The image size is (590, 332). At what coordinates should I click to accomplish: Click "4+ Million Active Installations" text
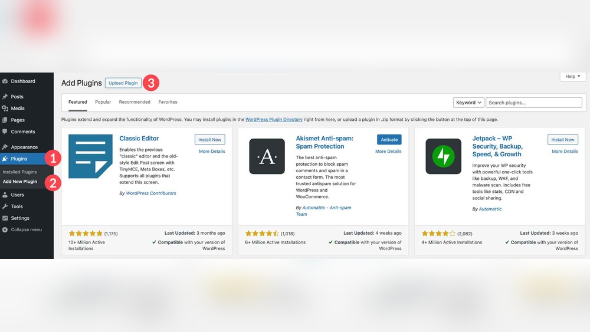451,242
